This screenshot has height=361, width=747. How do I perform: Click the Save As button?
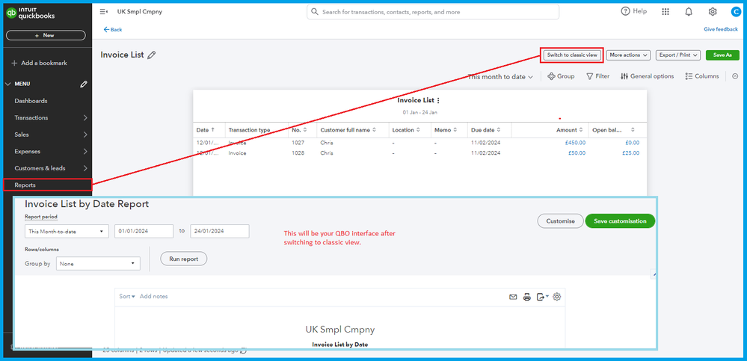pos(723,55)
